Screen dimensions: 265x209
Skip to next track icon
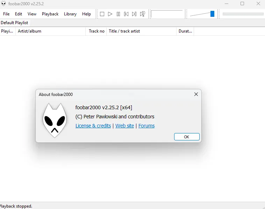pyautogui.click(x=134, y=14)
